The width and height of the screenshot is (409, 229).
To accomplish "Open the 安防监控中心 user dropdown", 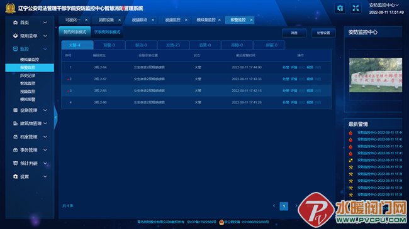I will click(x=384, y=5).
